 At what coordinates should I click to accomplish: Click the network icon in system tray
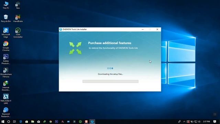(x=196, y=122)
